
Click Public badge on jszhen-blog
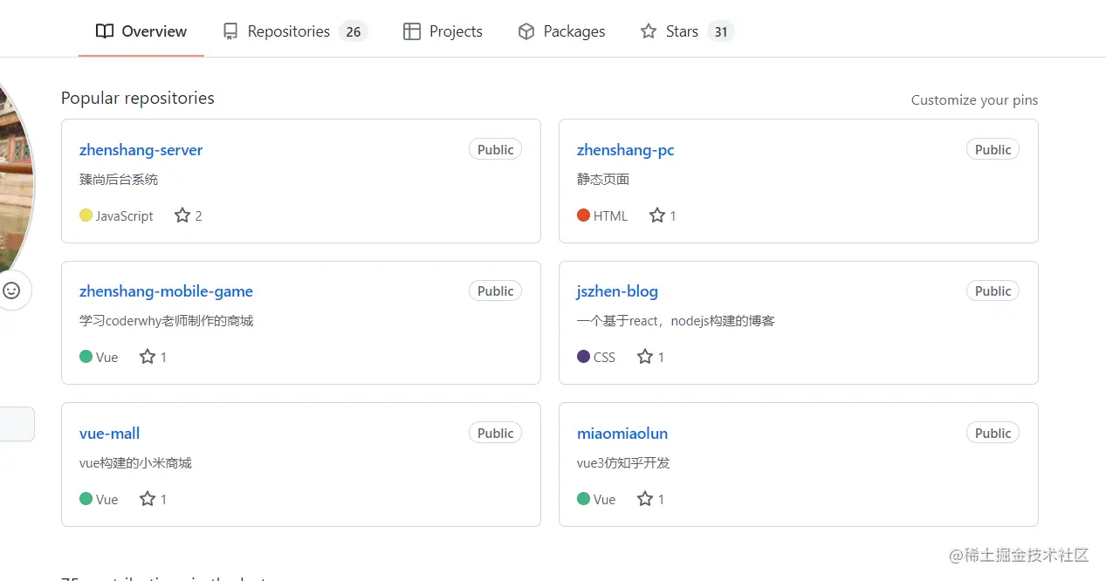[993, 290]
